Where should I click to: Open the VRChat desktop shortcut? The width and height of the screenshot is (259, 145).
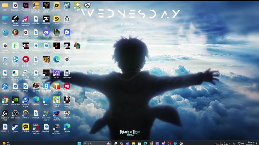[x=67, y=114]
